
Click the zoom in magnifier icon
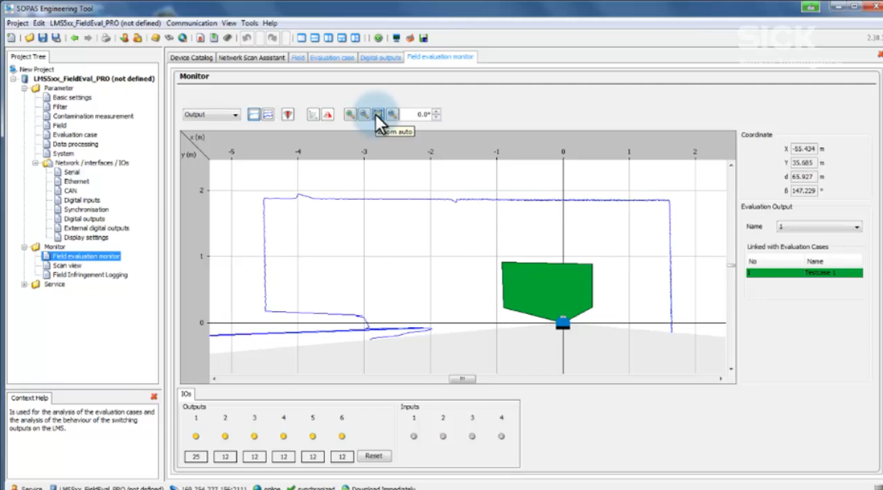click(350, 115)
